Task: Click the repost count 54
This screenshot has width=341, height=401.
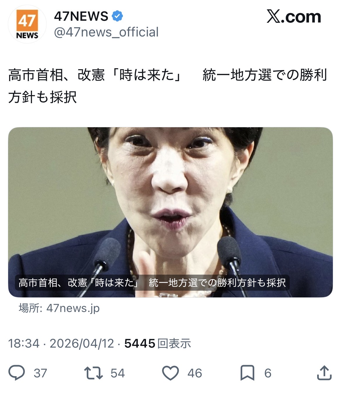Action: [x=118, y=373]
